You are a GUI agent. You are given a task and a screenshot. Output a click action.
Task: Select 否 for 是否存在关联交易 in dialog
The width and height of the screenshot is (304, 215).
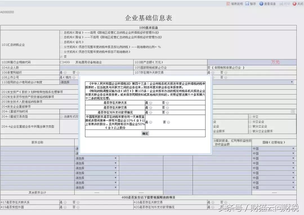[167, 108]
